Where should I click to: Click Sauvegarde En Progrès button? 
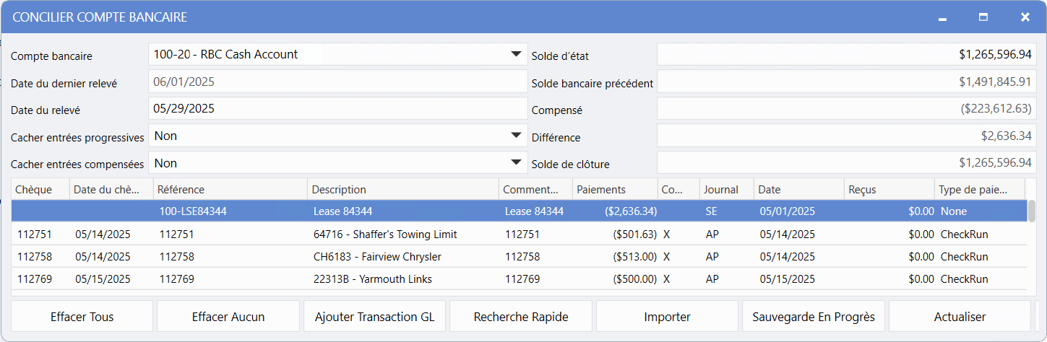tap(813, 317)
